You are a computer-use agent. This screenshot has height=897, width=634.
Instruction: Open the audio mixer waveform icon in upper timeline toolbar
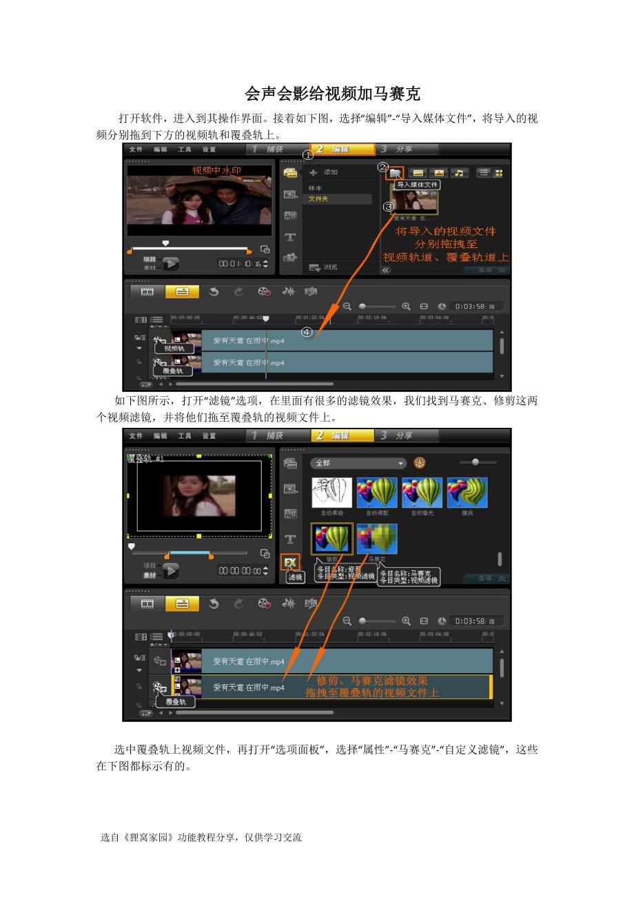288,291
